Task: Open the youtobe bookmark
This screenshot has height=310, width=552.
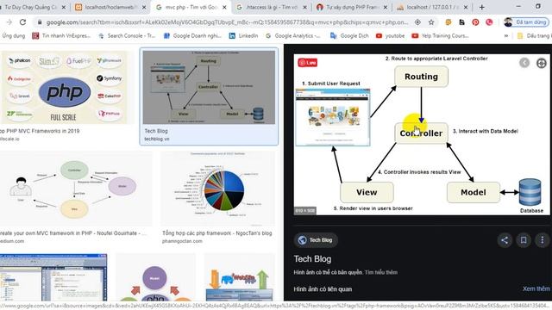Action: coord(391,36)
